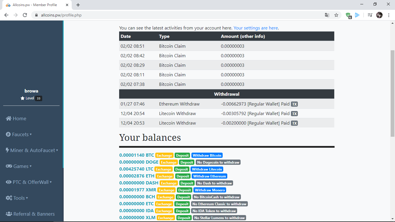
Task: Click the eye icon beside PTC & OfferWall
Action: click(8, 182)
